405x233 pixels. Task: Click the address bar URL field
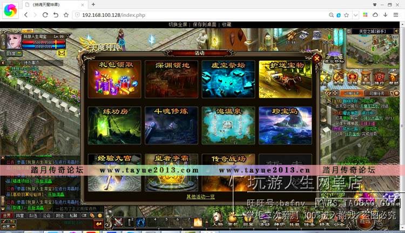coord(201,15)
